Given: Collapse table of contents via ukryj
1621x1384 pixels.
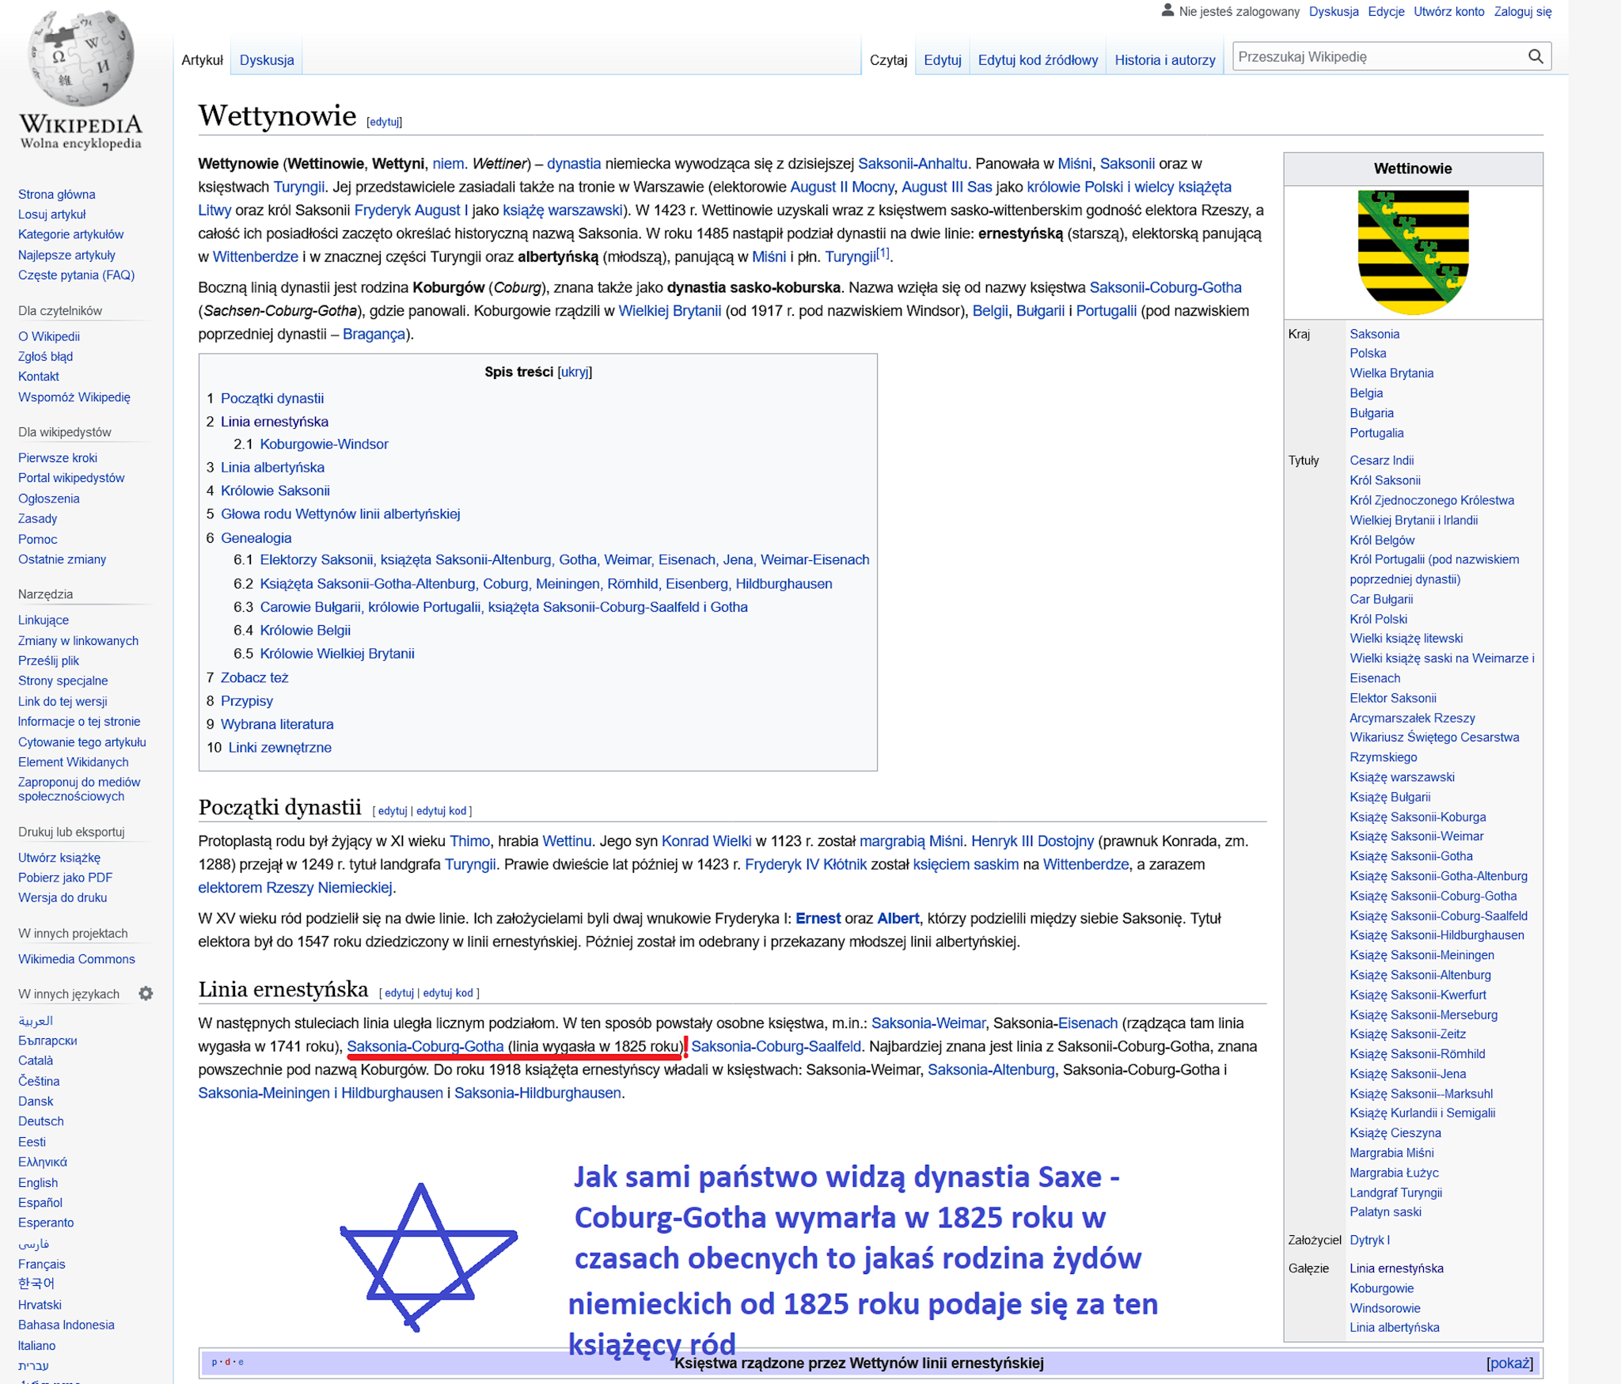Looking at the screenshot, I should tap(575, 372).
